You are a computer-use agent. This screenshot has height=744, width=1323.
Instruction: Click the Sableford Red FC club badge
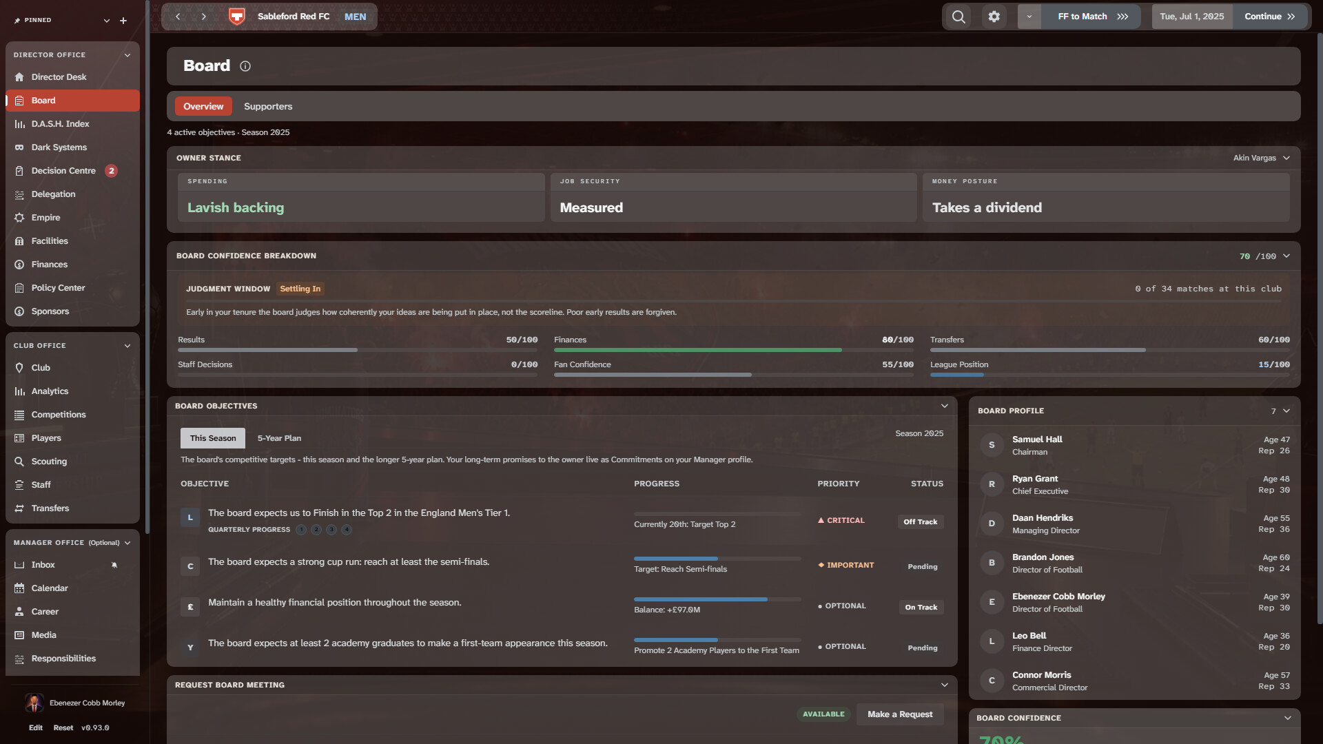237,17
